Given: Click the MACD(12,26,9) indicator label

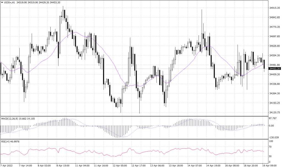Looking at the screenshot, I should point(10,119).
